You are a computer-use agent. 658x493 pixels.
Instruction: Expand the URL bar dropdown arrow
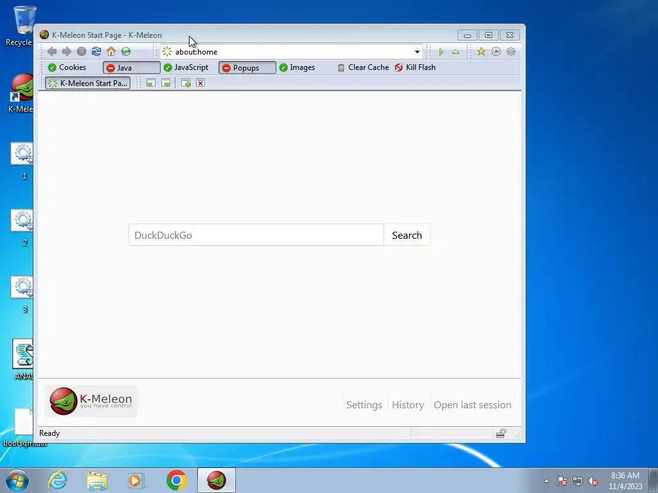(x=417, y=52)
